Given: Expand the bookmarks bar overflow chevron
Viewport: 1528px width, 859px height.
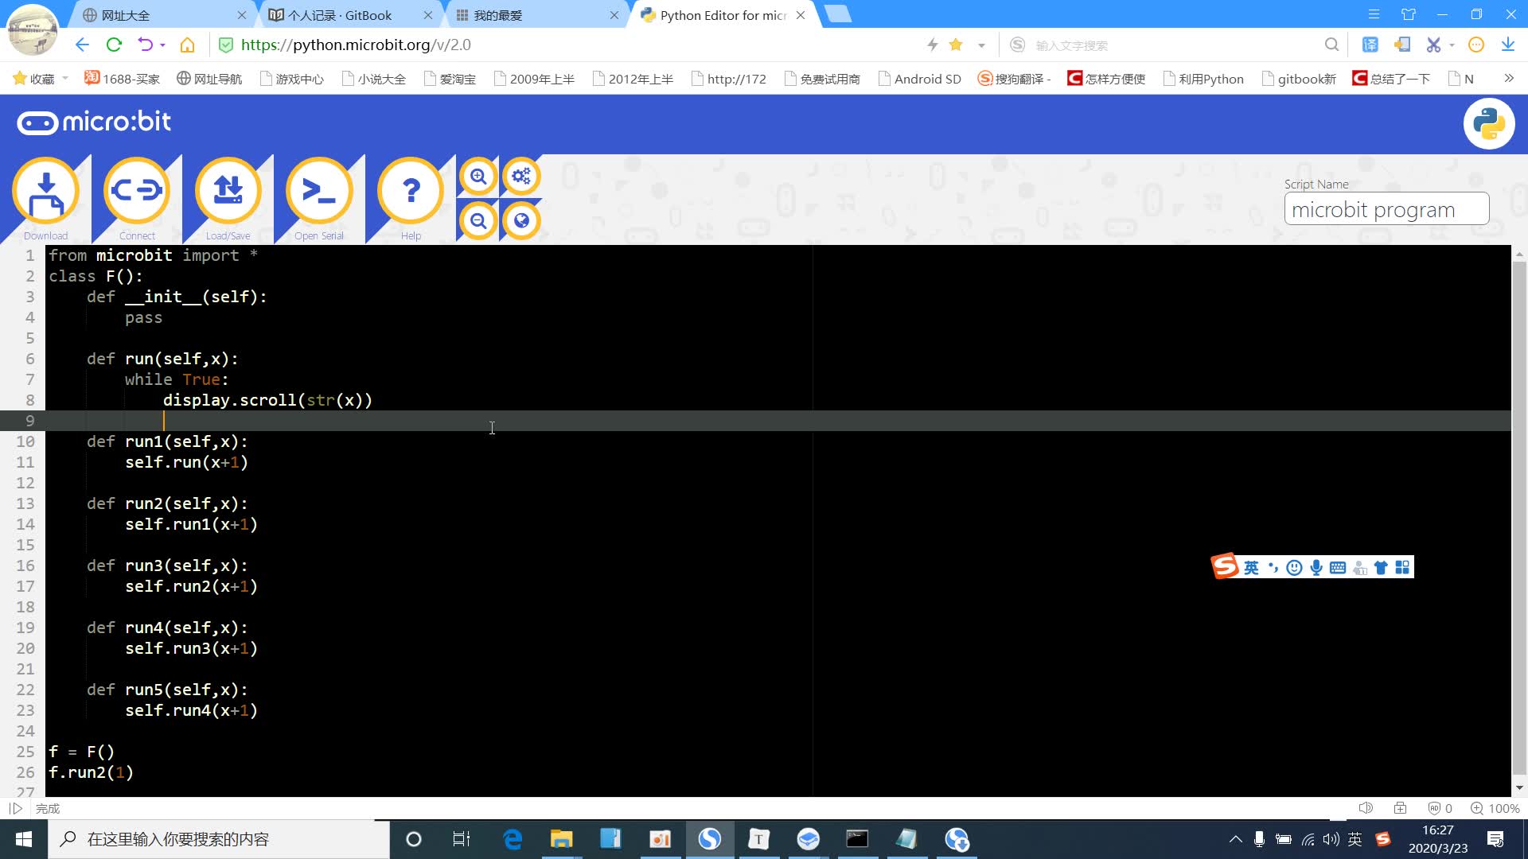Looking at the screenshot, I should (1508, 78).
